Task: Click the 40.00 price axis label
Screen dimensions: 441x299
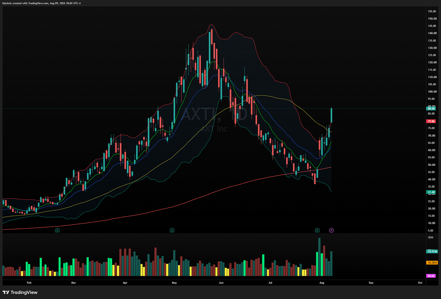Action: pyautogui.click(x=431, y=179)
